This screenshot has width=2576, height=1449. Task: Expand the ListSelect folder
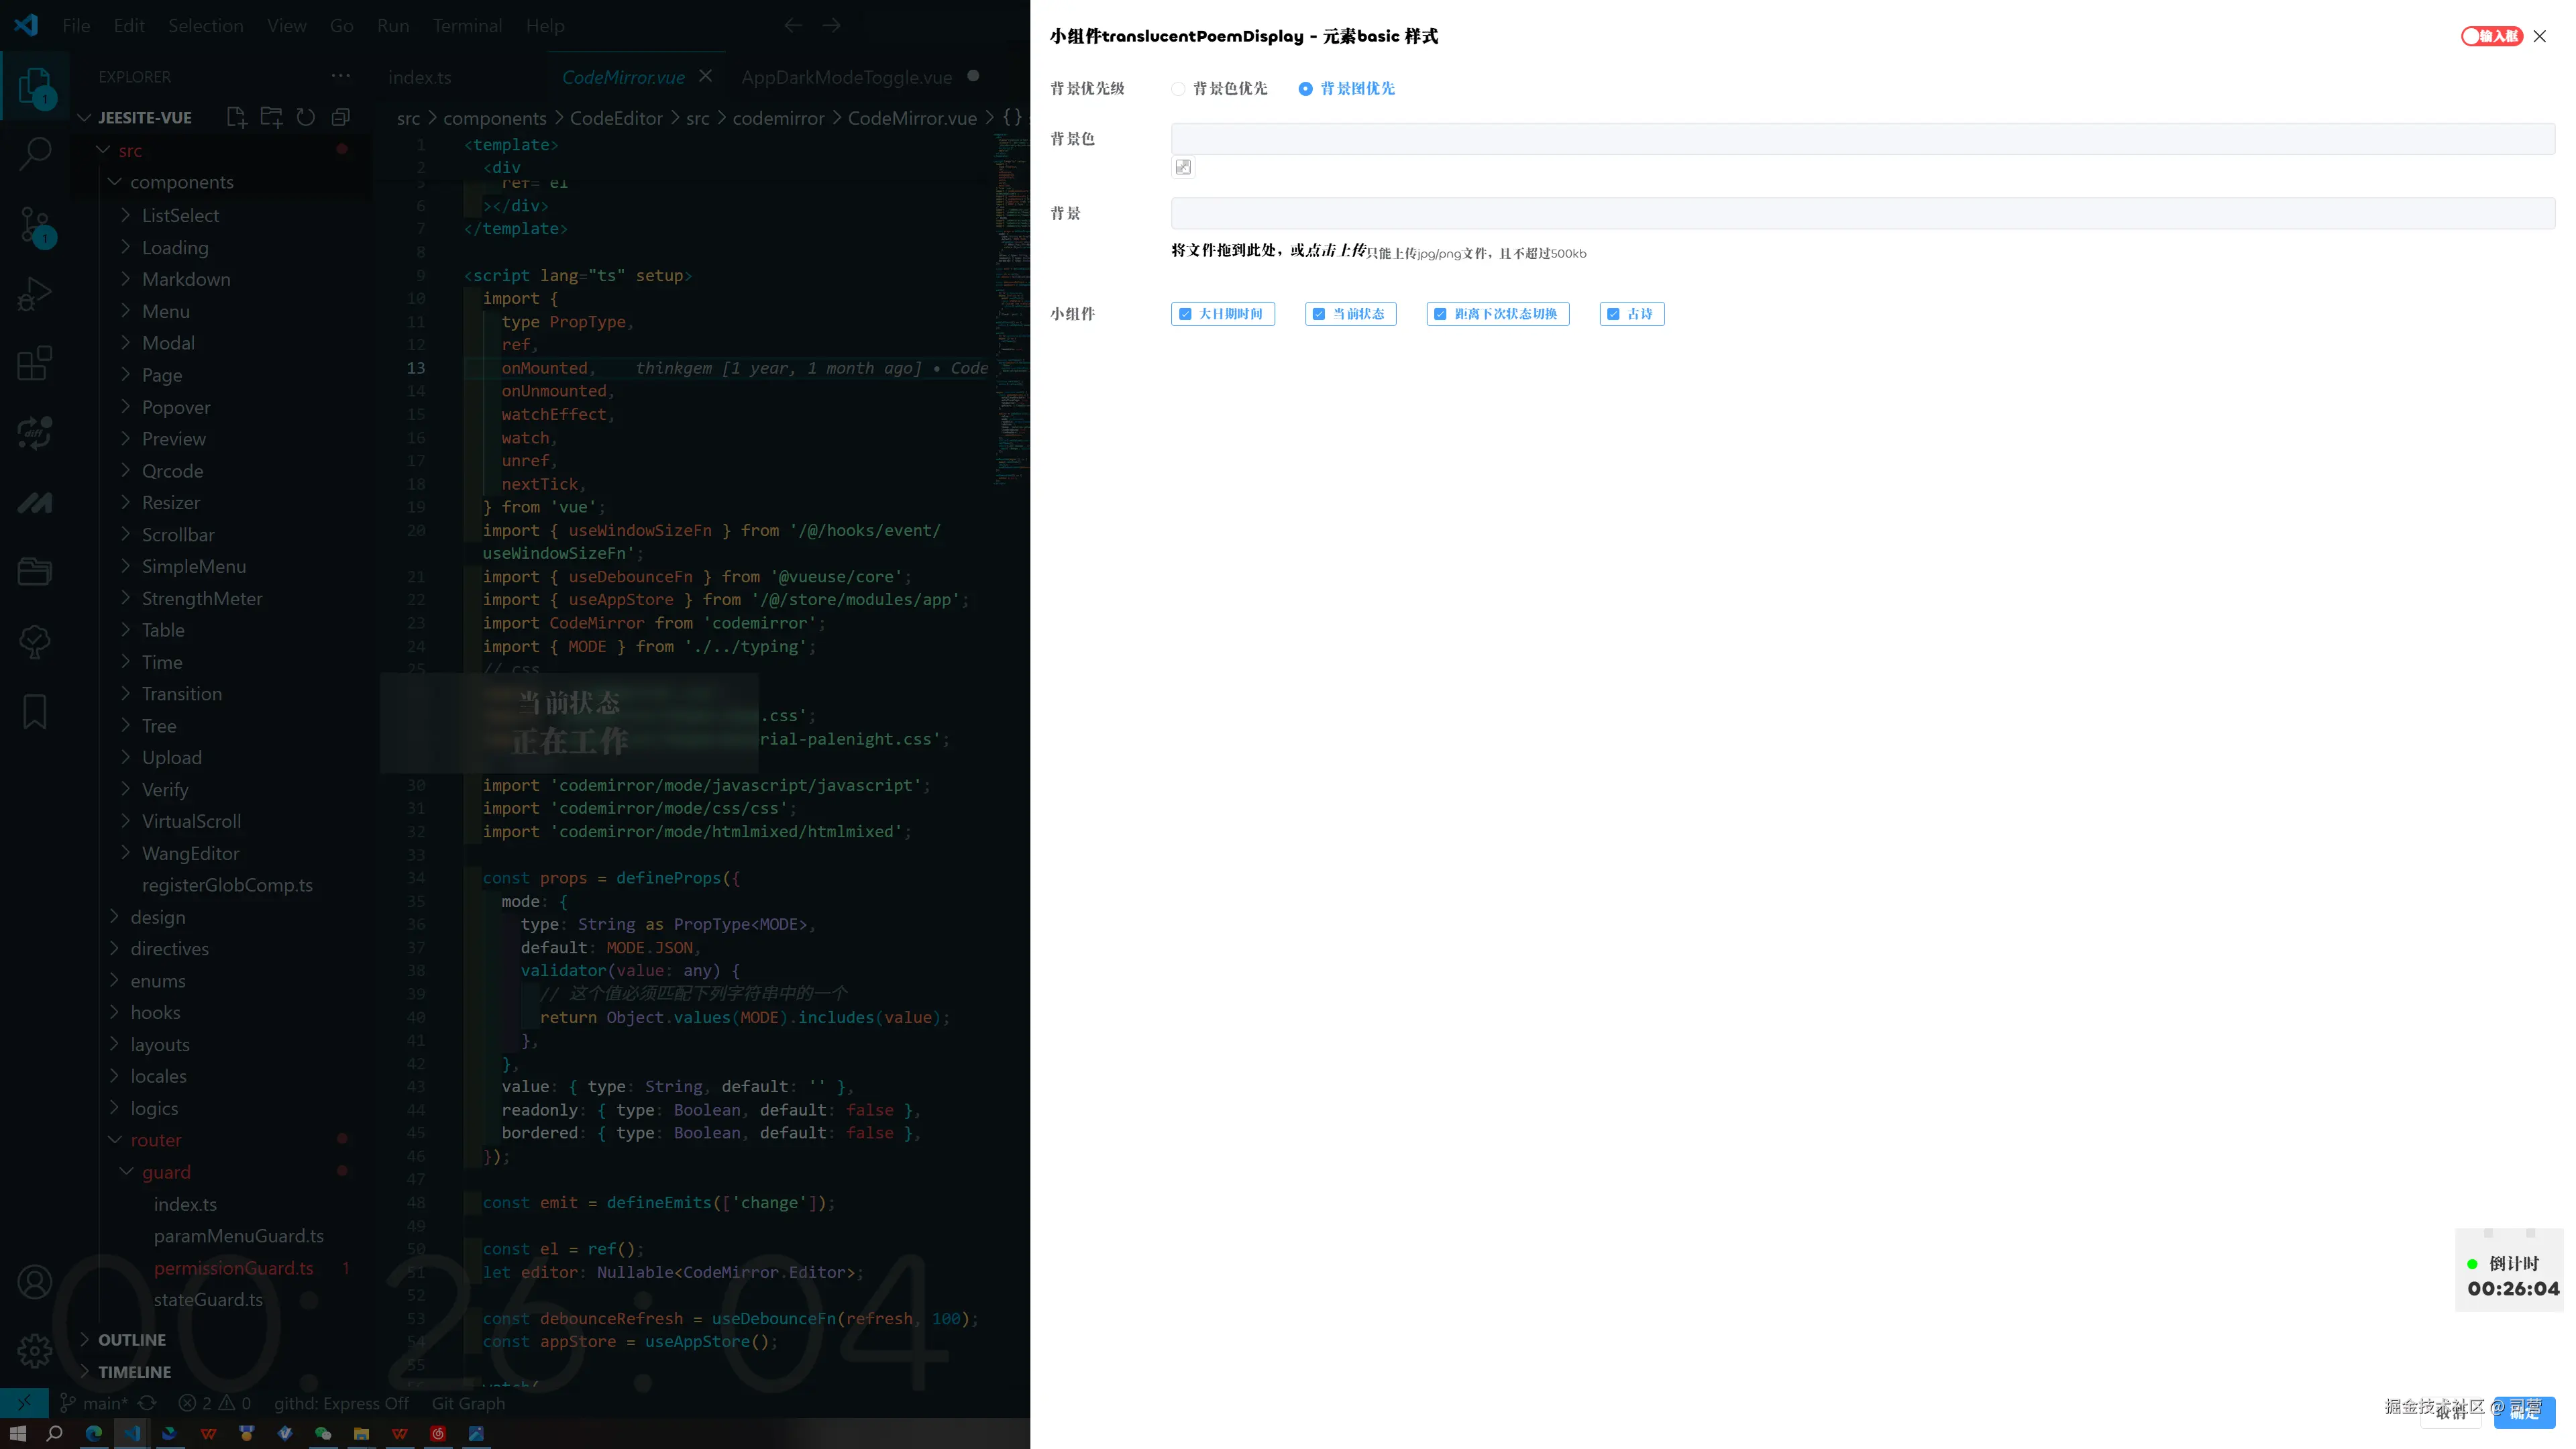click(x=180, y=215)
